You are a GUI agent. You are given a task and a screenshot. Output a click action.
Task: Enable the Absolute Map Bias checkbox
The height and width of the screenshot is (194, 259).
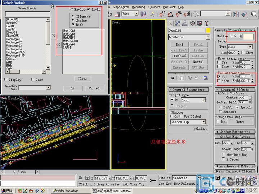tap(223, 154)
